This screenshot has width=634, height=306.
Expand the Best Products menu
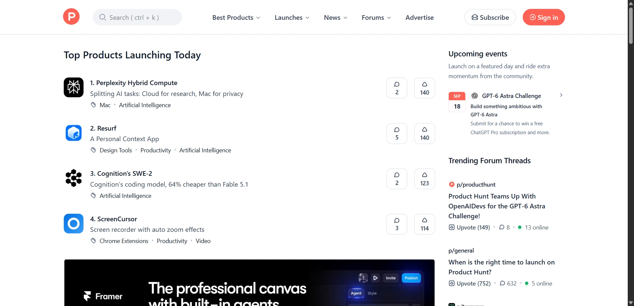(236, 17)
